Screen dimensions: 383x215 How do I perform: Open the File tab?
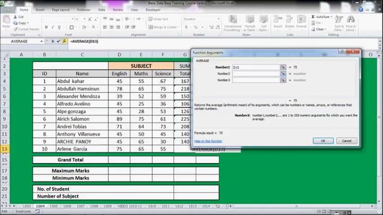(7, 10)
